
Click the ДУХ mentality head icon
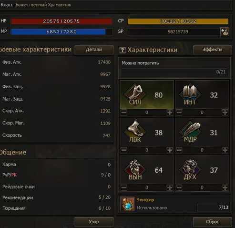(190, 169)
